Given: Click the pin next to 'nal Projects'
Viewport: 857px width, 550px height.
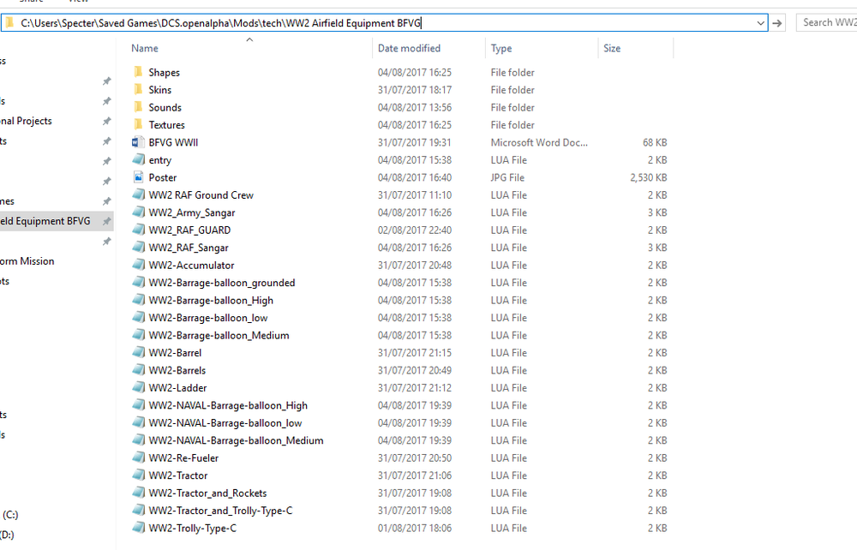Looking at the screenshot, I should pos(106,122).
